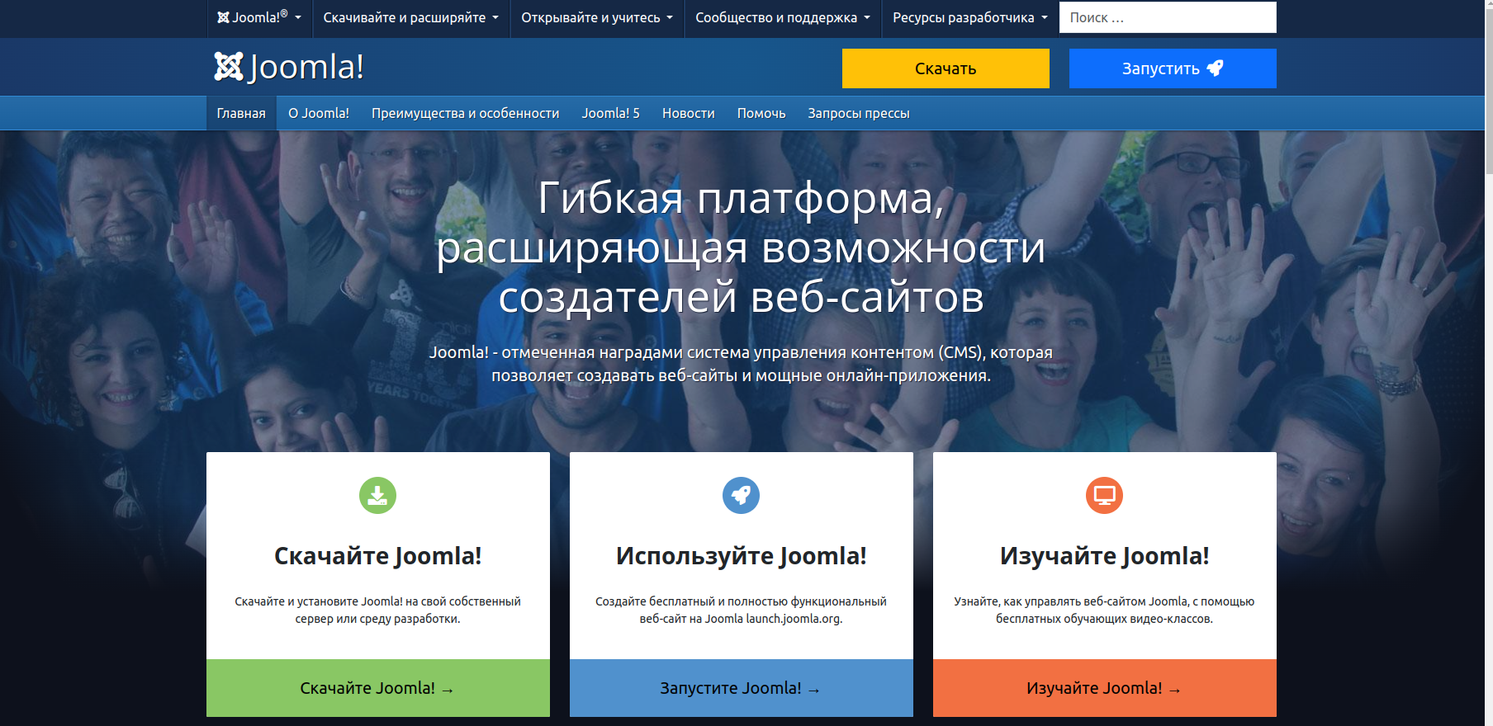Expand the Открывайте и учитесь menu
The height and width of the screenshot is (726, 1493).
pyautogui.click(x=597, y=17)
